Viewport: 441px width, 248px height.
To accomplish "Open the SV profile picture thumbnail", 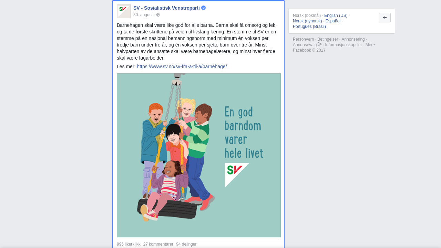I will (x=124, y=11).
